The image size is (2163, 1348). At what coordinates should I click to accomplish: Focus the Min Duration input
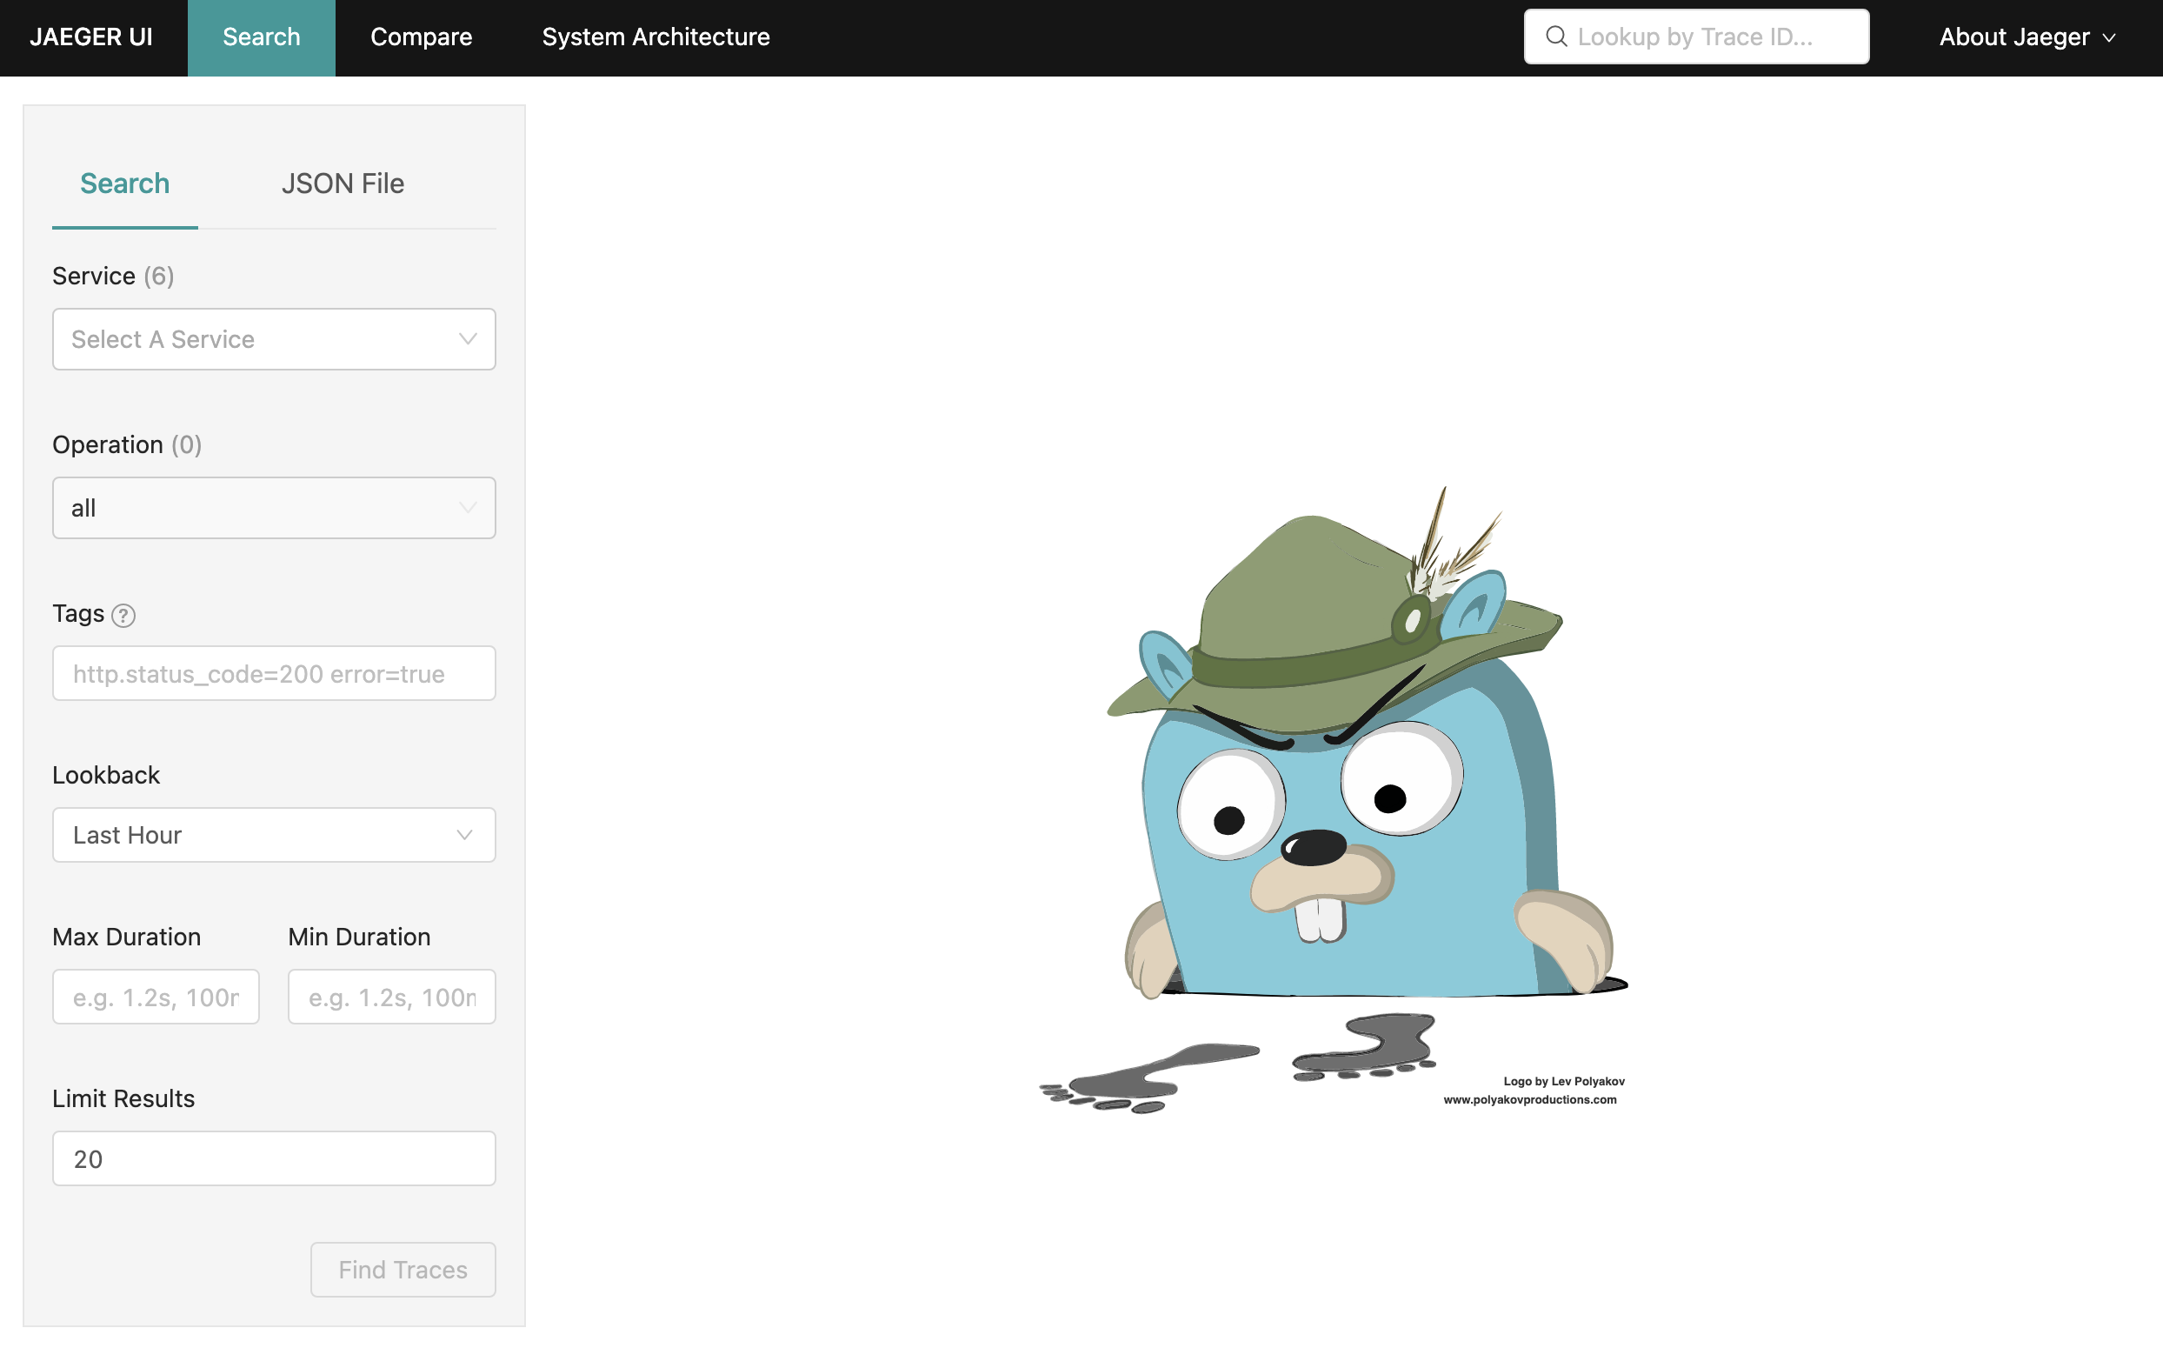click(391, 997)
